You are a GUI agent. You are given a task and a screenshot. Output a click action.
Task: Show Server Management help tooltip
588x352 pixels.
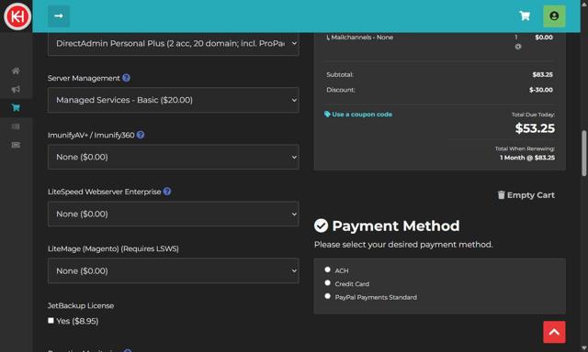(x=127, y=78)
